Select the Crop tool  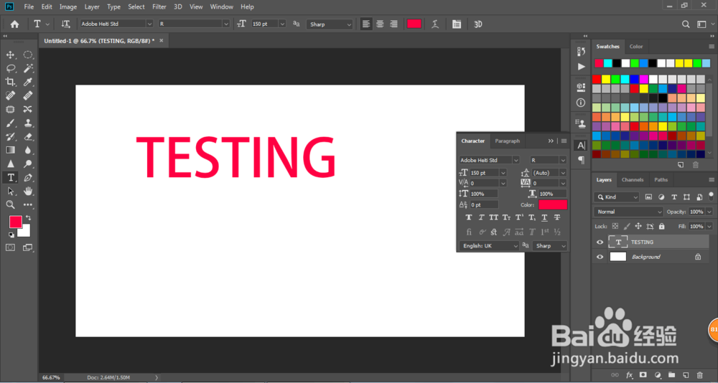(10, 82)
